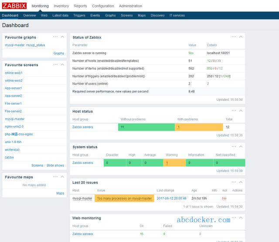The height and width of the screenshot is (242, 279).
Task: Click the Maps link in Favourite maps
Action: 60,193
